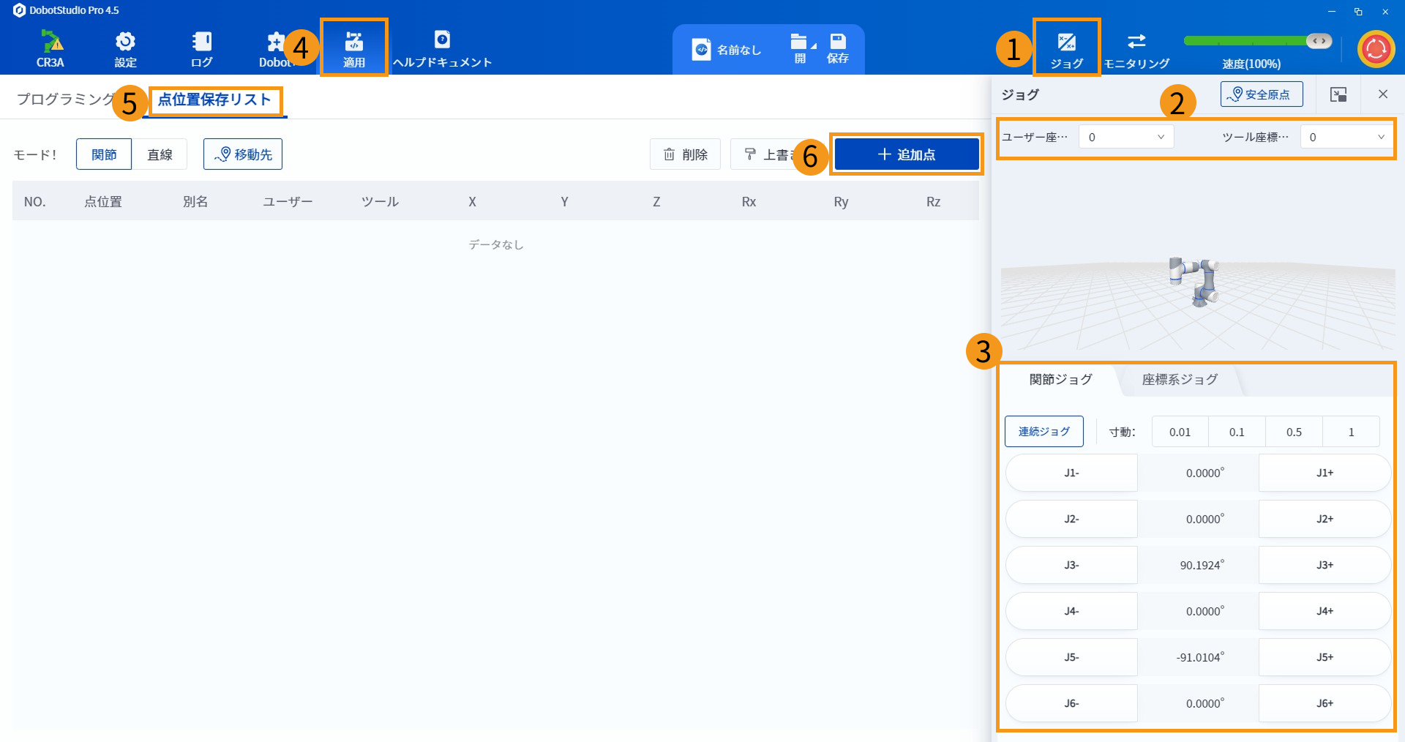The width and height of the screenshot is (1405, 742).
Task: Select 直線 linear mode
Action: 160,154
